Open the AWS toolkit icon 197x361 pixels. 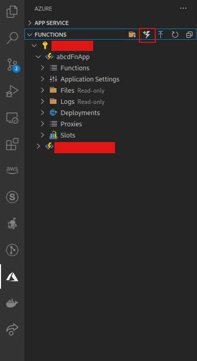[12, 170]
